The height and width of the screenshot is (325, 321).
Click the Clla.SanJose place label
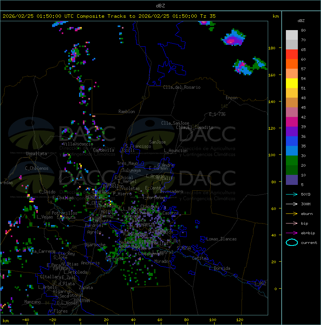tap(175, 123)
